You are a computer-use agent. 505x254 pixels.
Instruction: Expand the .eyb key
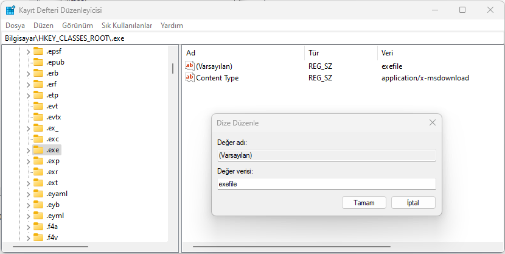[28, 205]
